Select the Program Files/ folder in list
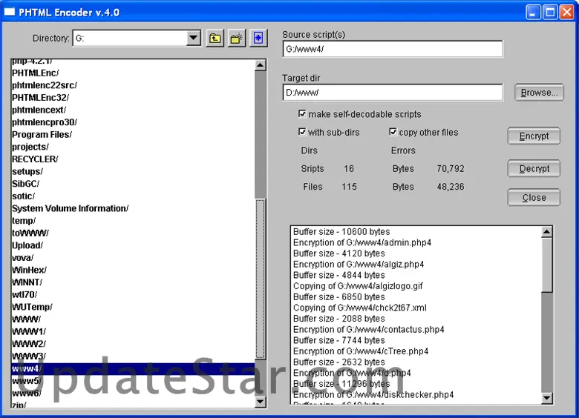The image size is (579, 418). 42,135
